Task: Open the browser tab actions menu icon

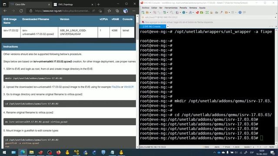Action: coord(4,4)
